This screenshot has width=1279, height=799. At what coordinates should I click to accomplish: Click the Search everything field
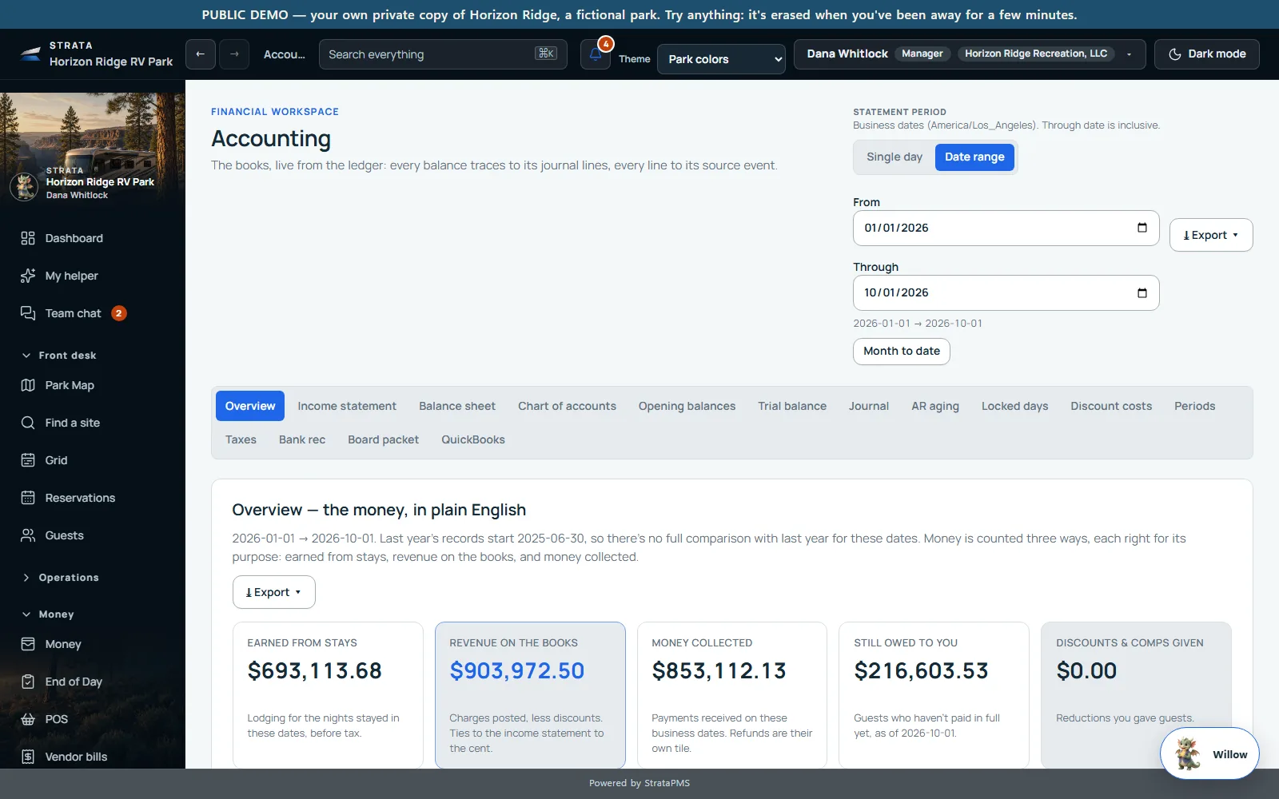(443, 54)
